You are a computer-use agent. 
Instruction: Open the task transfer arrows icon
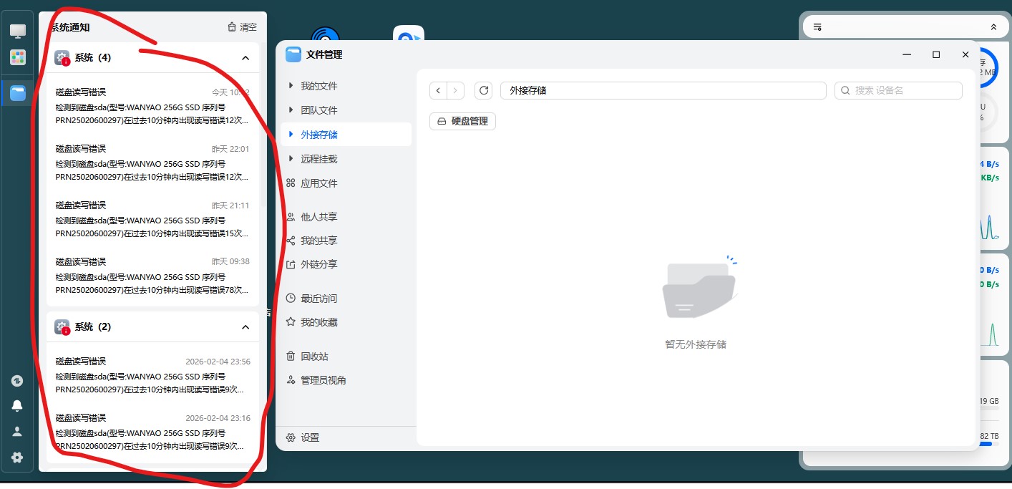pyautogui.click(x=18, y=381)
